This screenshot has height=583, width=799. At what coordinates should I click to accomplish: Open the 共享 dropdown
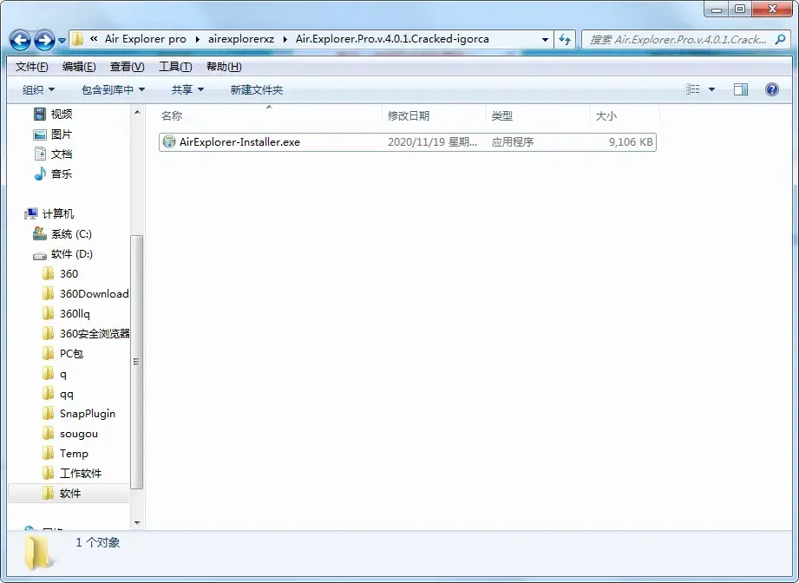tap(187, 89)
